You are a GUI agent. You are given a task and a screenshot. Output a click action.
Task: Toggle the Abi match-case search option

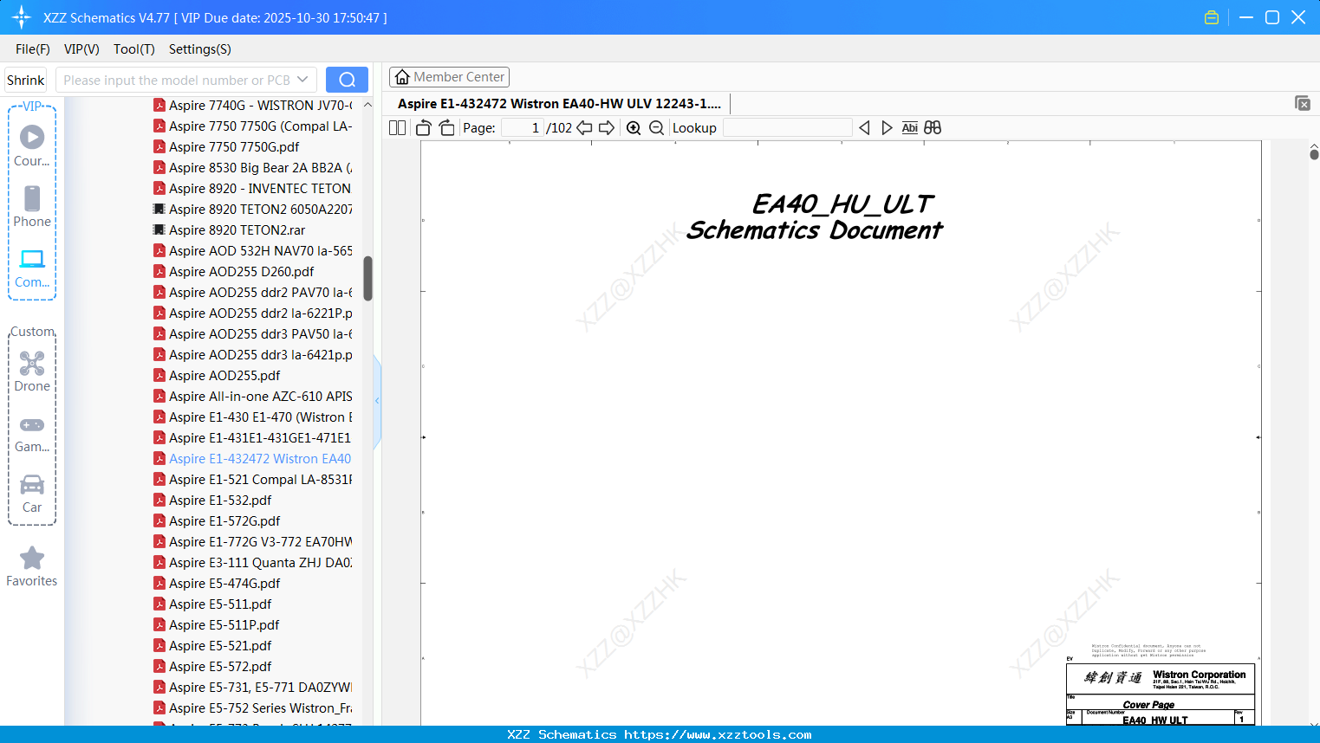click(x=909, y=128)
